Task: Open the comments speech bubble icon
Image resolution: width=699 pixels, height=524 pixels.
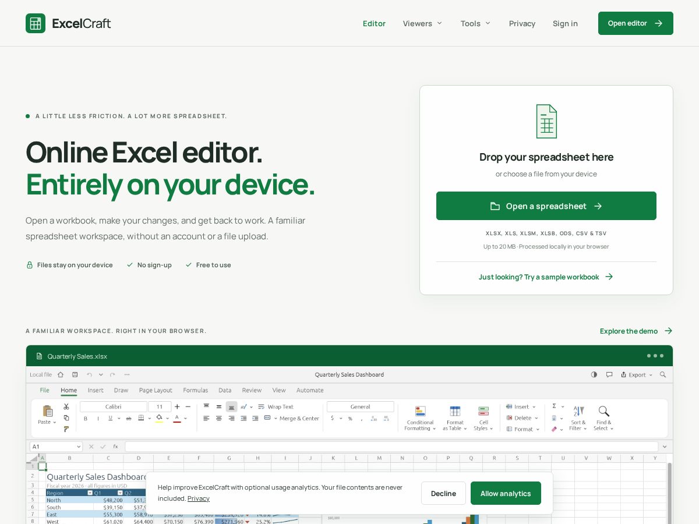Action: (609, 374)
